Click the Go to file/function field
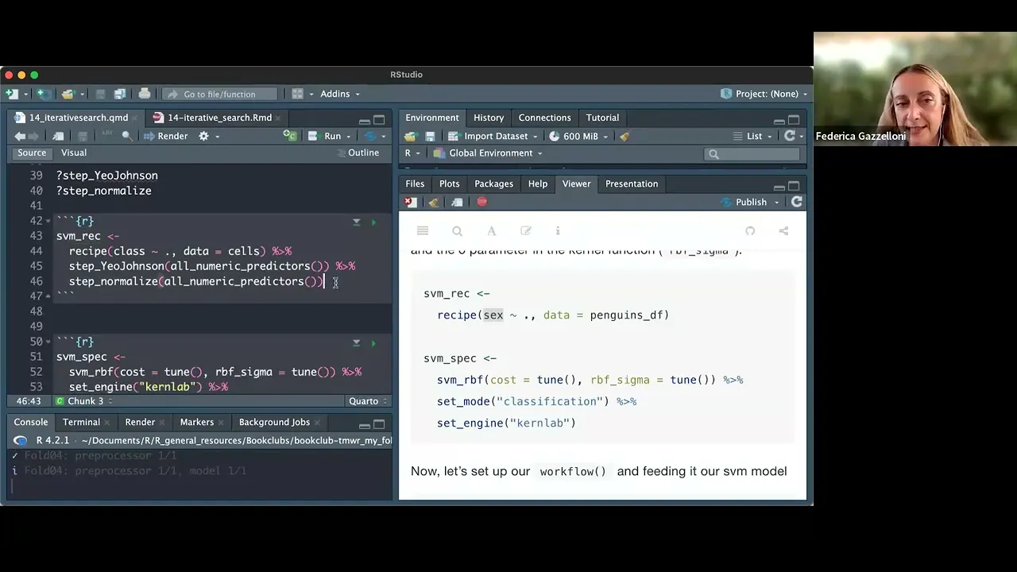The height and width of the screenshot is (572, 1017). point(219,94)
